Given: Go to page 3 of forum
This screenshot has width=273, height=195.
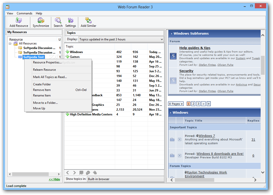Looking at the screenshot, I should pyautogui.click(x=198, y=104).
